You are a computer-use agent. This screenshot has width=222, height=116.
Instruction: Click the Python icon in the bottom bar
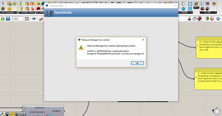coord(3,114)
